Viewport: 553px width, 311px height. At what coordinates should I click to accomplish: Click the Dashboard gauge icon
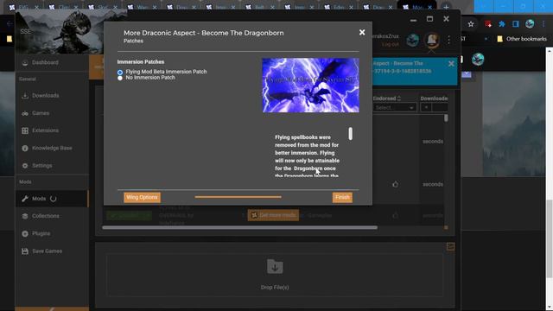25,62
